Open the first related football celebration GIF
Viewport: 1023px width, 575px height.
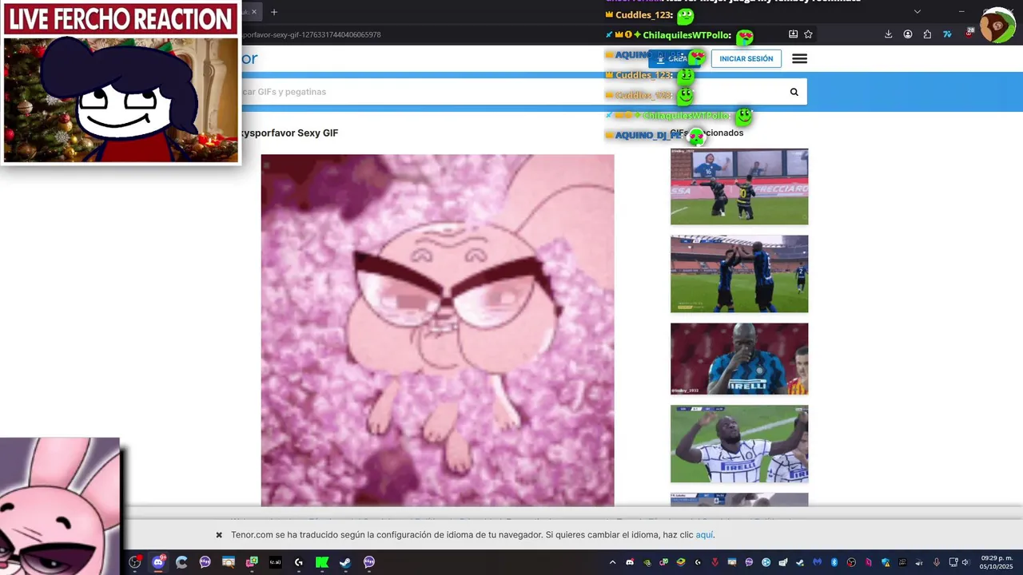739,187
